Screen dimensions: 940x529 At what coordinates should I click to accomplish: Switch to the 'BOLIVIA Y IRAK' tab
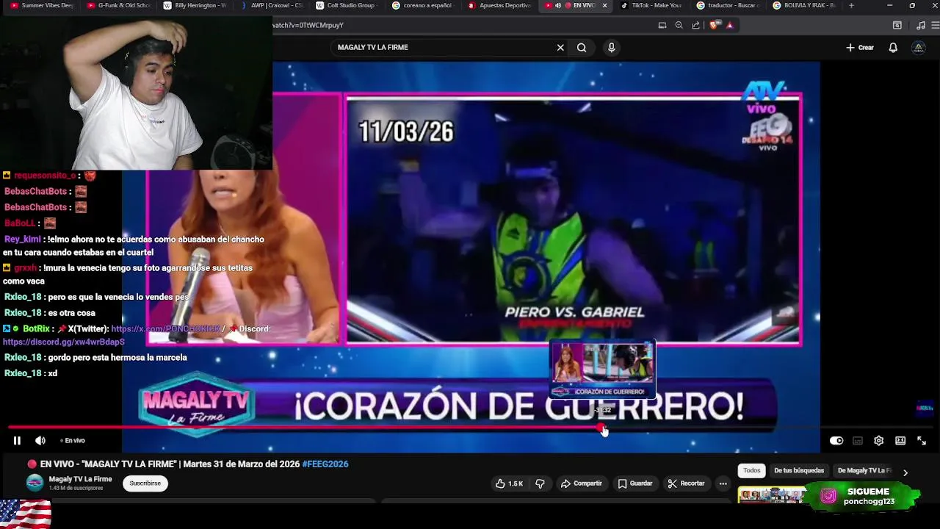pyautogui.click(x=804, y=5)
